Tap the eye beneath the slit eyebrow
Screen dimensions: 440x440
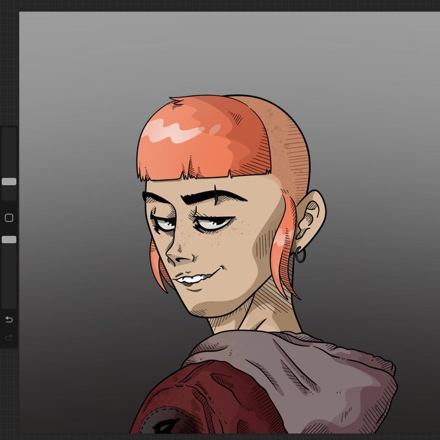tap(214, 223)
